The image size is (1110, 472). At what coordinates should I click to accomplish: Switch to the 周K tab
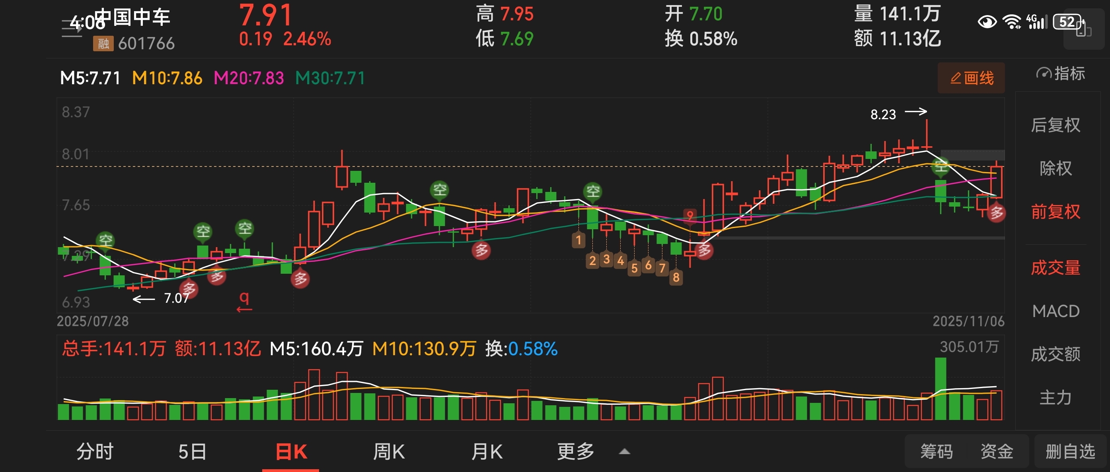click(x=388, y=452)
